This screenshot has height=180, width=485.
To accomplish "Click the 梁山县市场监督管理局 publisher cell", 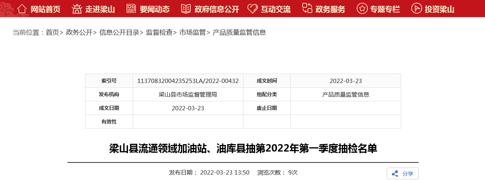I will coord(188,94).
